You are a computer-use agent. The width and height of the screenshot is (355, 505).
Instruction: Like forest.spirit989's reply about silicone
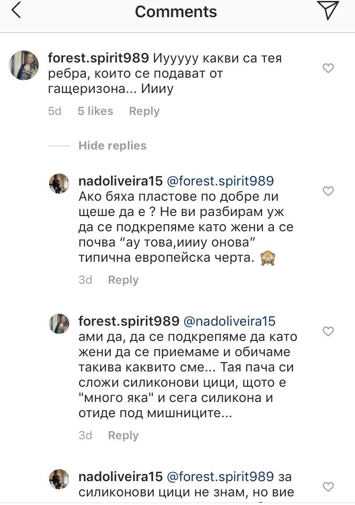tap(328, 331)
